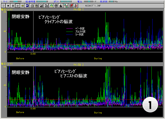165x119 pixels.
Task: Fast-forward the brainwave recording
Action: pyautogui.click(x=18, y=6)
